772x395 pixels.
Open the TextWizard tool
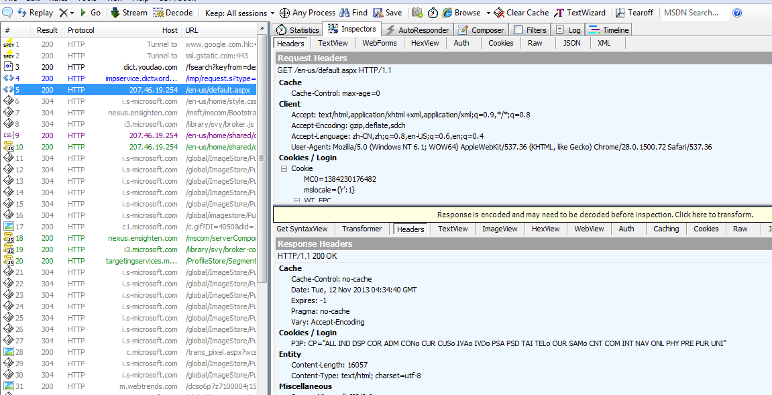point(580,12)
